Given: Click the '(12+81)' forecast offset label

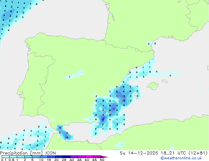Looking at the screenshot, I should click(198, 153).
